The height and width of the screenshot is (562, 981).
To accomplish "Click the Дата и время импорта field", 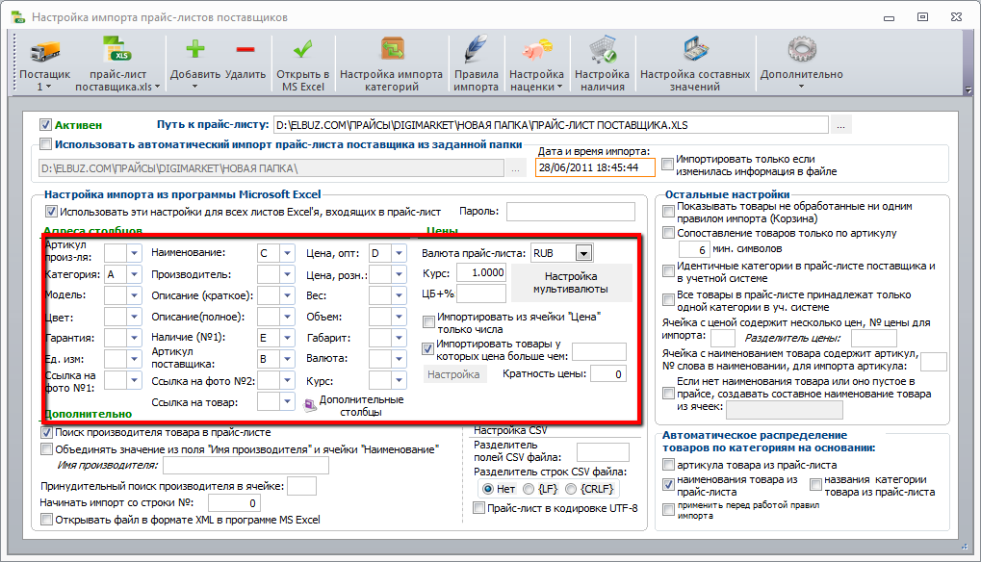I will (x=595, y=167).
